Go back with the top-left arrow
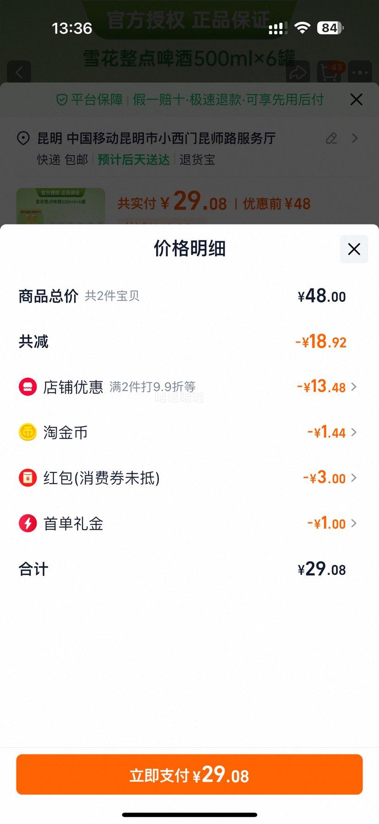 (x=19, y=72)
